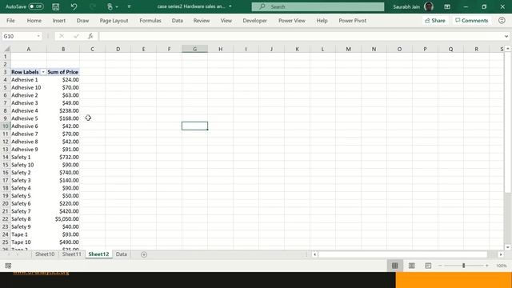
Task: Click into the Search box
Action: coord(318,6)
